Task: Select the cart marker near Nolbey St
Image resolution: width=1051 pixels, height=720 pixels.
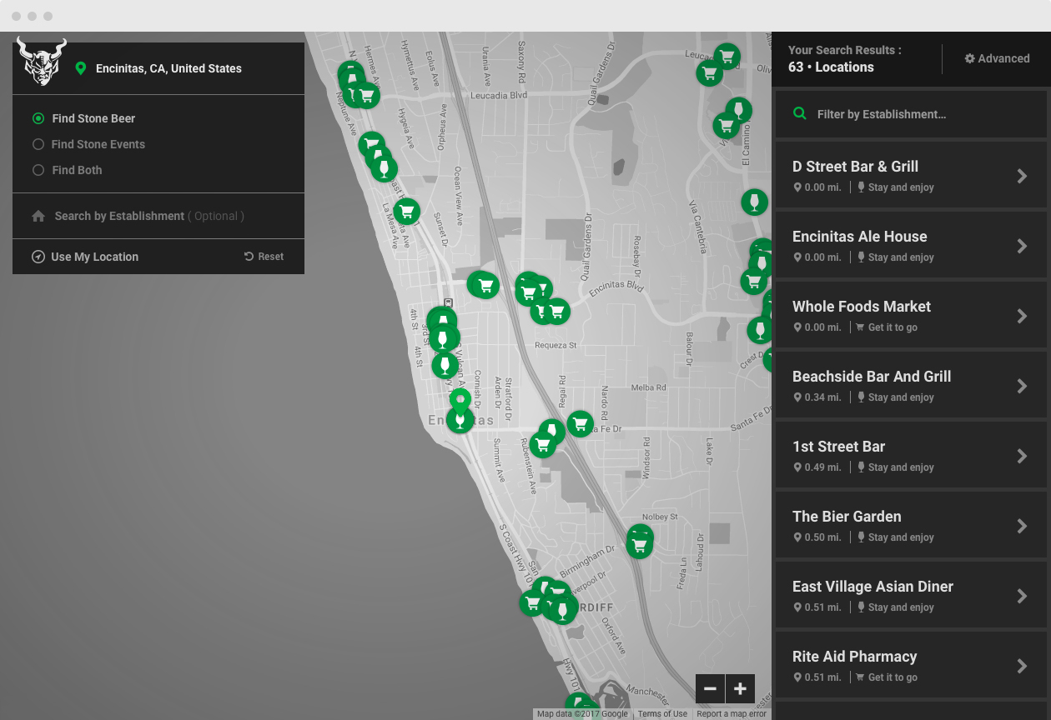Action: pos(640,546)
